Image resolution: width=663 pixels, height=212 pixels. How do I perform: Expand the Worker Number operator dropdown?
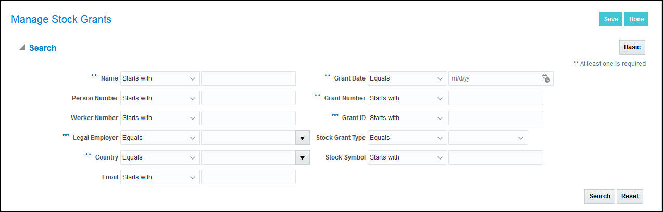[x=160, y=118]
